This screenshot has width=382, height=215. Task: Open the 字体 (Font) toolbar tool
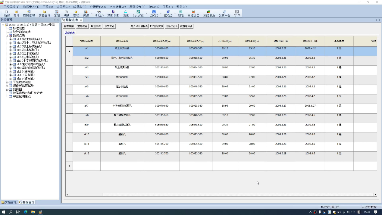point(237,14)
